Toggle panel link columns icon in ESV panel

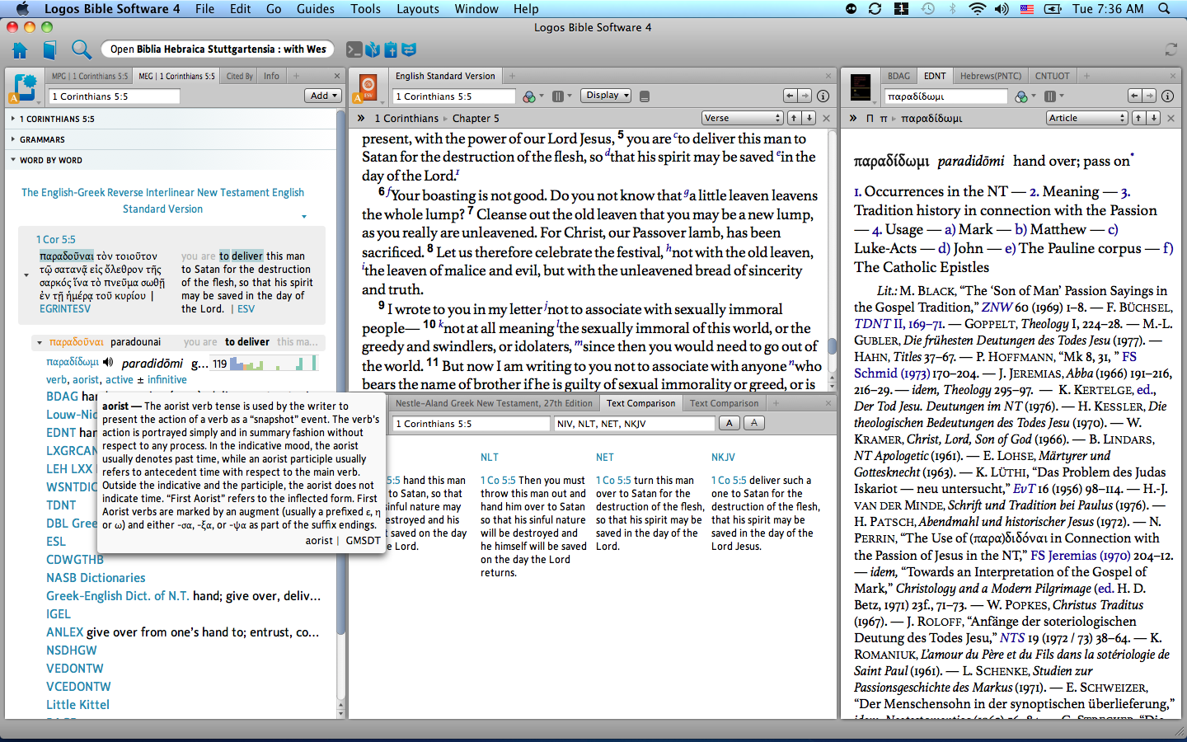[x=558, y=96]
